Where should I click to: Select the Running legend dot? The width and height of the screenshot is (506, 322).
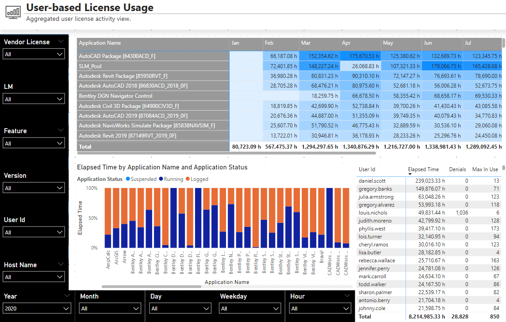tap(161, 179)
